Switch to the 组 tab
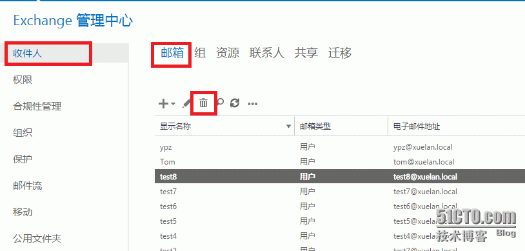 pos(200,53)
